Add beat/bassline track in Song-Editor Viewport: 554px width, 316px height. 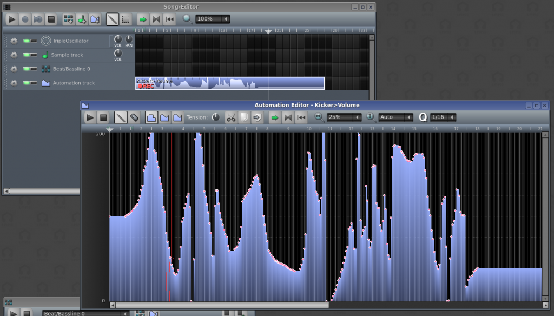69,19
